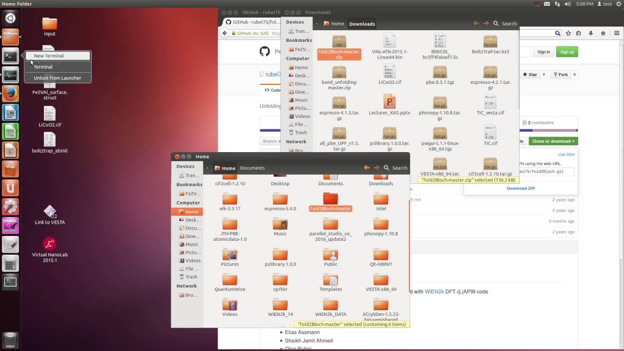Open the volume indicator in the top panel
Image resolution: width=624 pixels, height=351 pixels.
point(567,4)
